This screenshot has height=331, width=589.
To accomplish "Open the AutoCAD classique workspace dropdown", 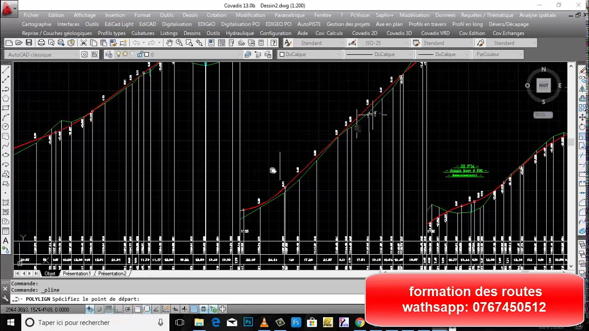I will [42, 54].
